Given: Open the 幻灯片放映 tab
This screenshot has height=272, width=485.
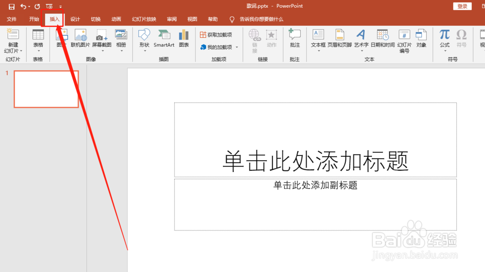Looking at the screenshot, I should pyautogui.click(x=144, y=19).
